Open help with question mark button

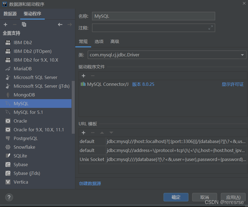(9, 197)
